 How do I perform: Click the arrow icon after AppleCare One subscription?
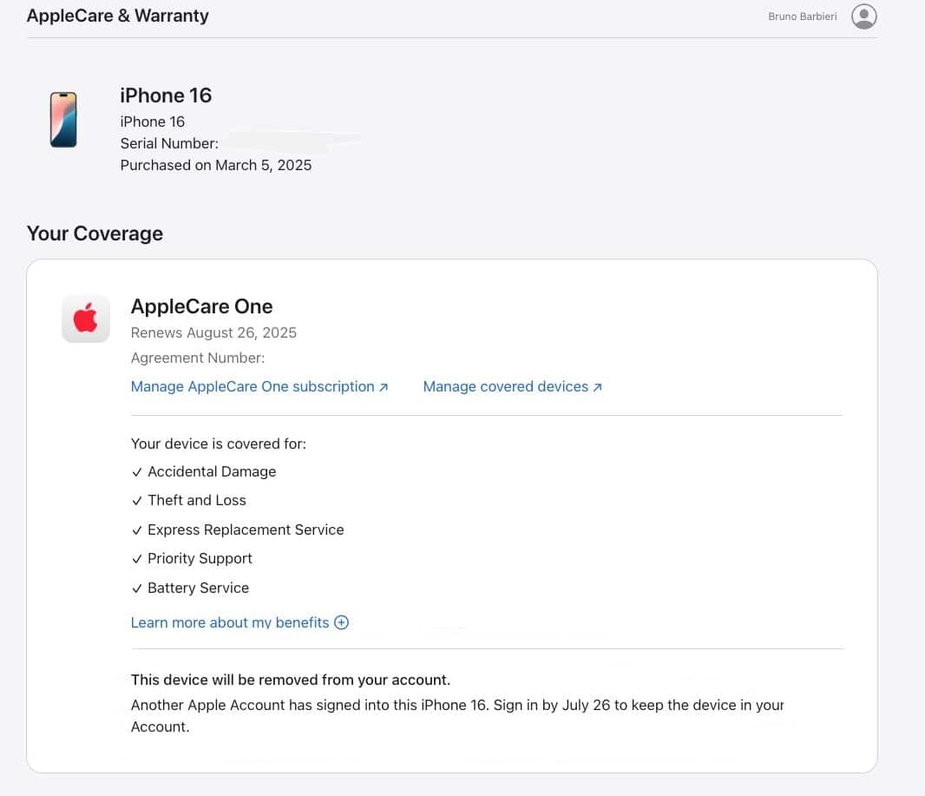[384, 387]
